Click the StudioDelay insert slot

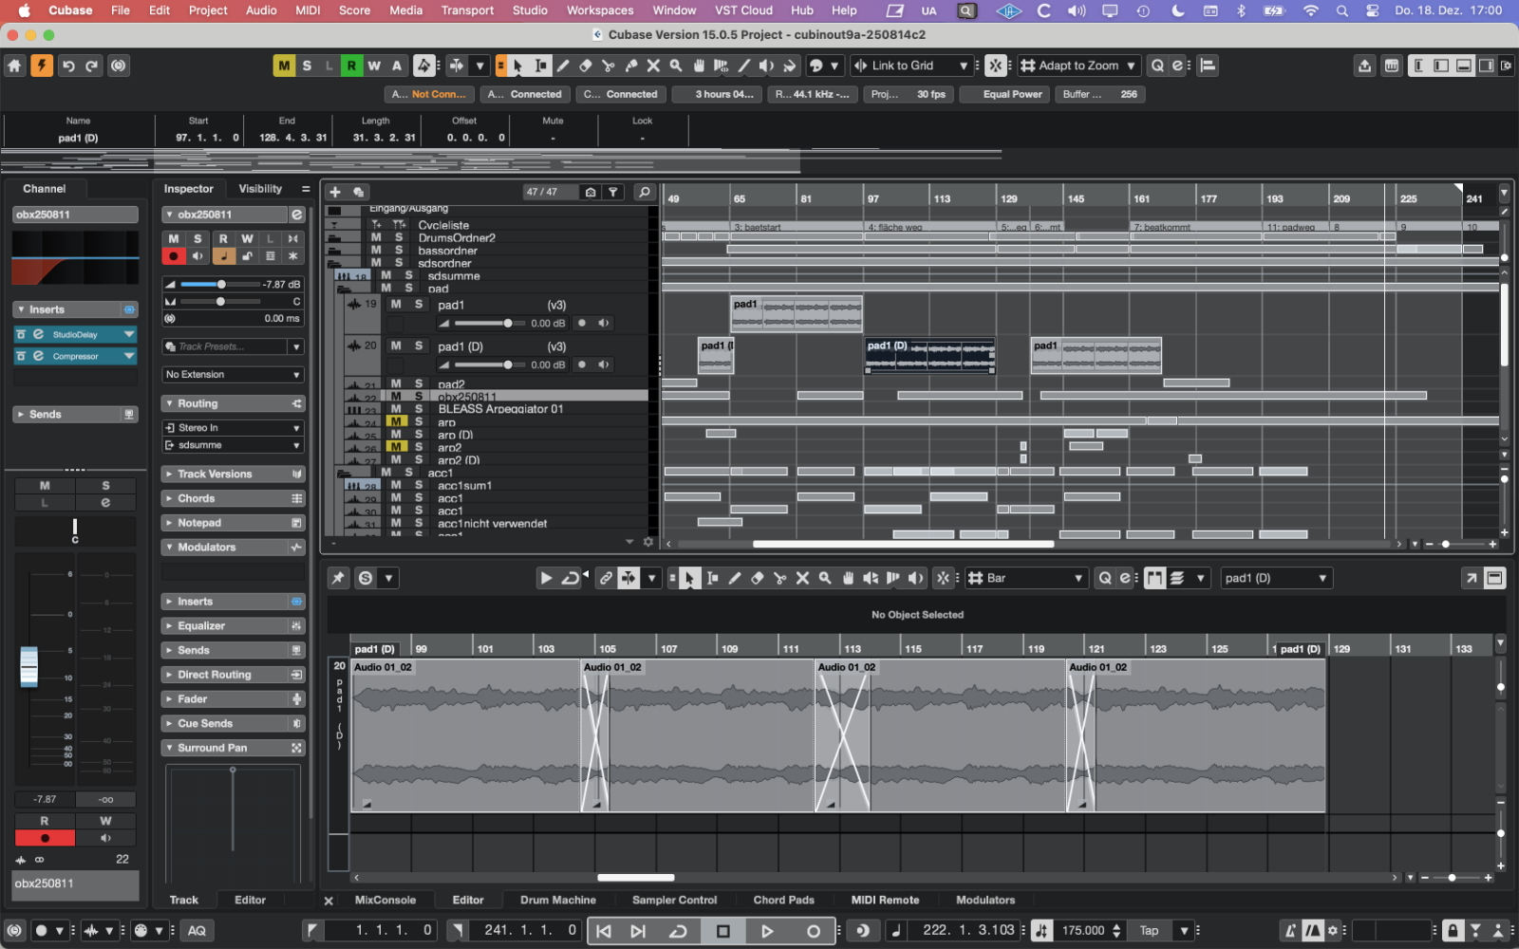[75, 334]
